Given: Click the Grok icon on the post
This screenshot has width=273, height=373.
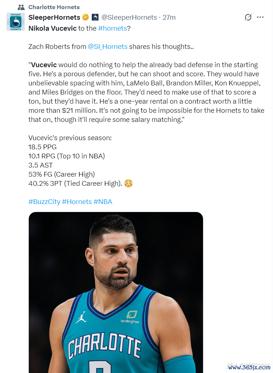Looking at the screenshot, I should point(248,17).
